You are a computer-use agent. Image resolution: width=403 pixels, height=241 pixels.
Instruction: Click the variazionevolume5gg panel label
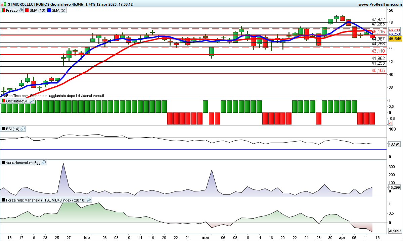coord(24,163)
